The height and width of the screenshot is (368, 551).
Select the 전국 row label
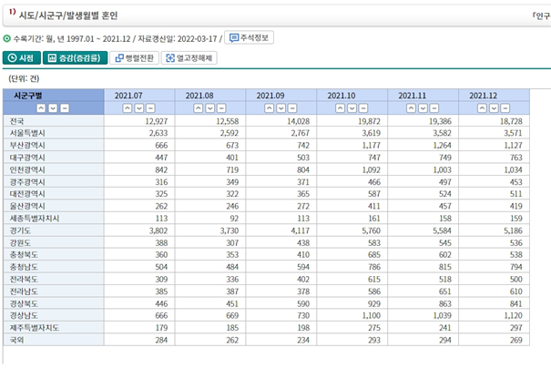tap(16, 121)
